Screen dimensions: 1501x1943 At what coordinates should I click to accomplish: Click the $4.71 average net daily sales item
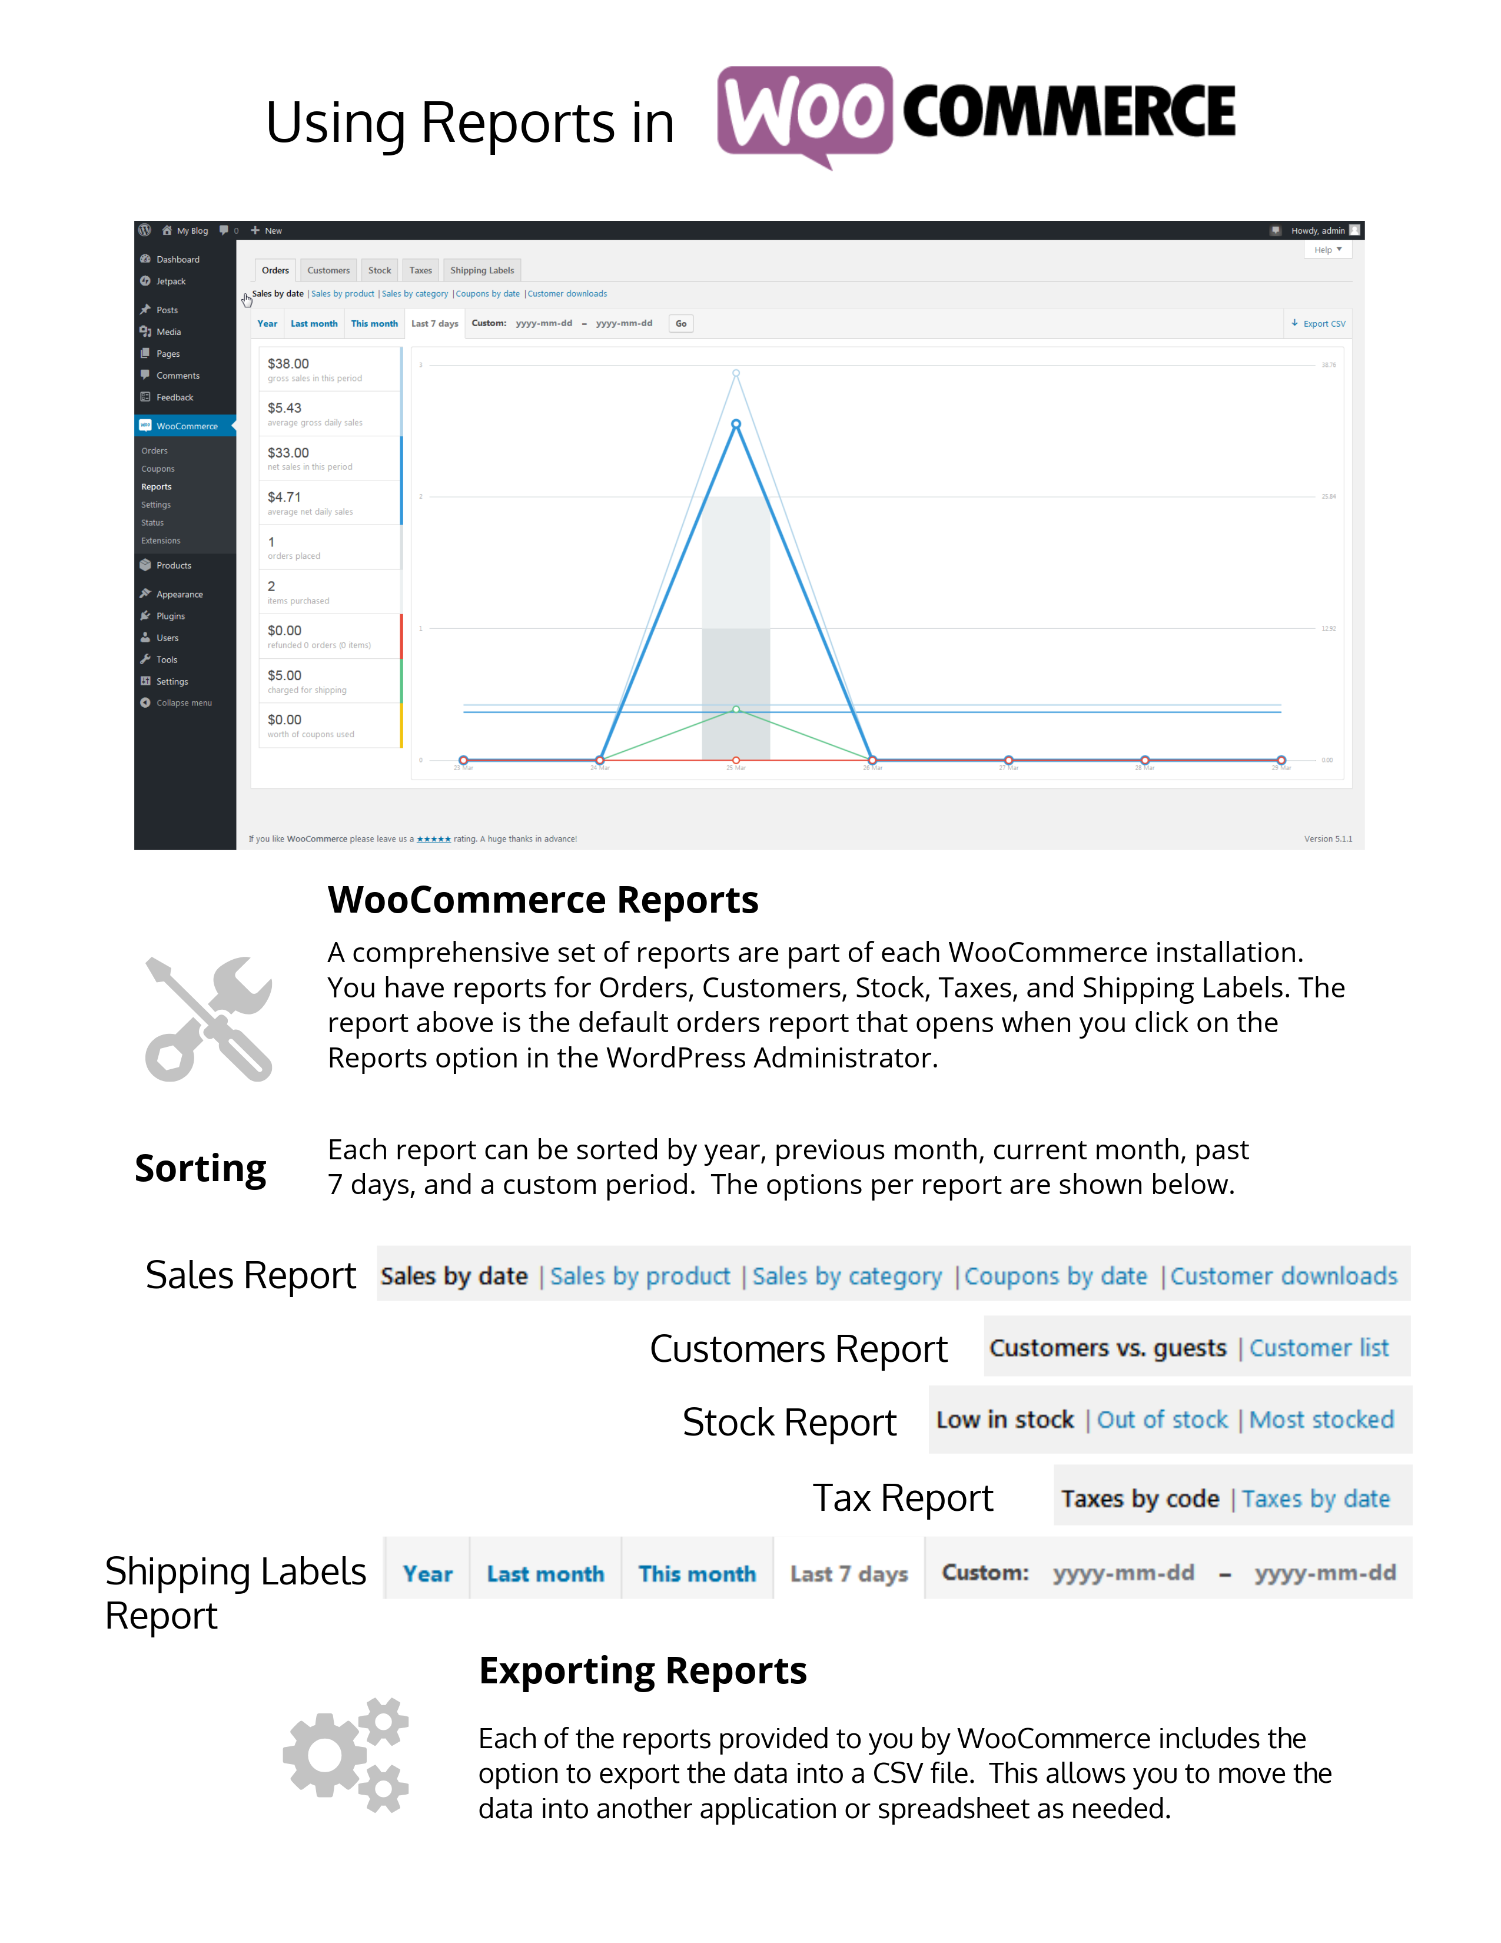click(x=330, y=503)
